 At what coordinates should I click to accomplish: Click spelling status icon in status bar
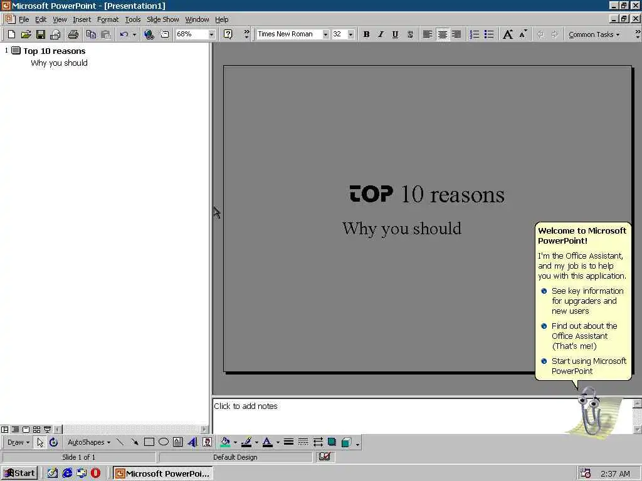(325, 457)
